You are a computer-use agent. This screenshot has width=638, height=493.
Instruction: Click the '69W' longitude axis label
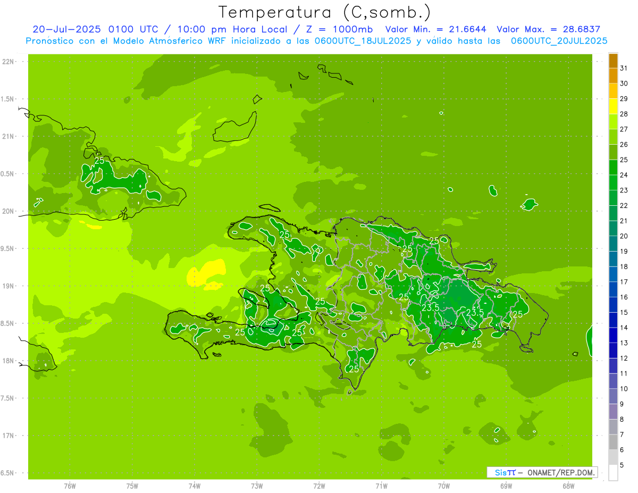pyautogui.click(x=506, y=486)
